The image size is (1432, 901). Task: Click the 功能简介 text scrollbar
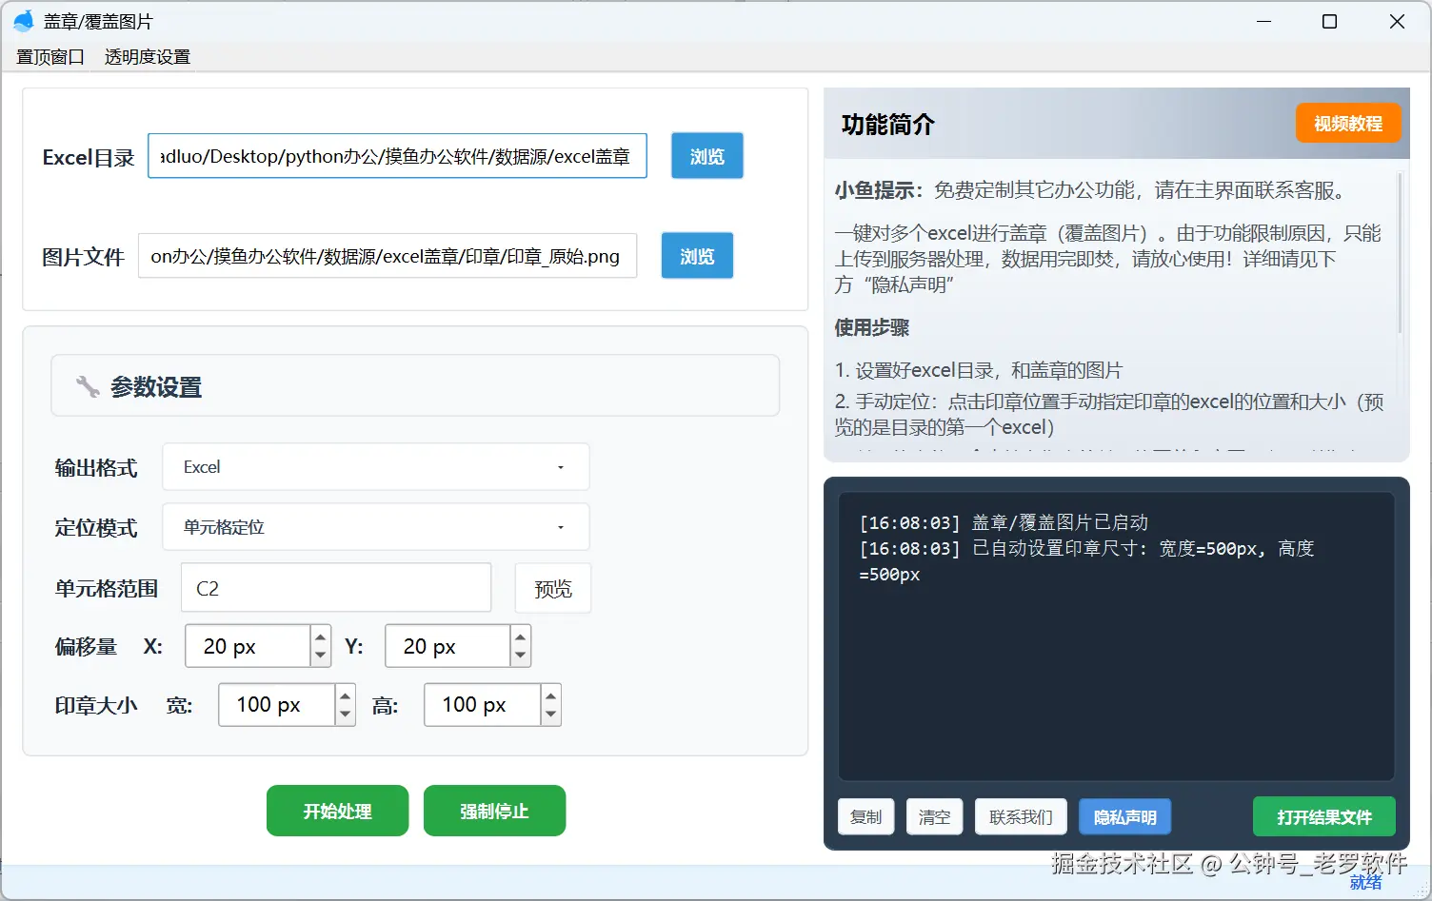point(1400,253)
